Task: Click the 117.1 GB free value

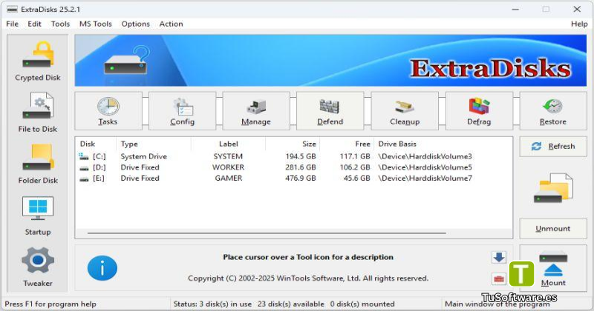Action: (355, 156)
